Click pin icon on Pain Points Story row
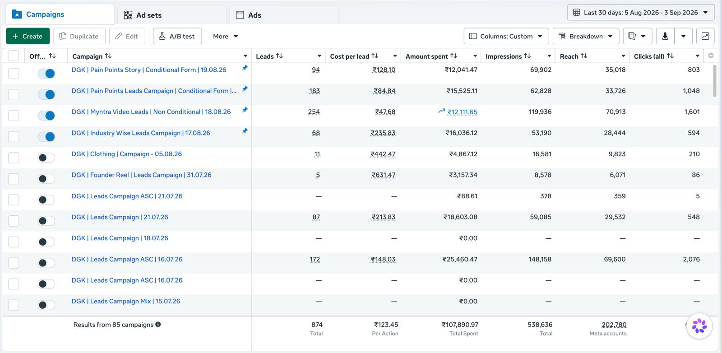The height and width of the screenshot is (353, 722). click(x=245, y=68)
